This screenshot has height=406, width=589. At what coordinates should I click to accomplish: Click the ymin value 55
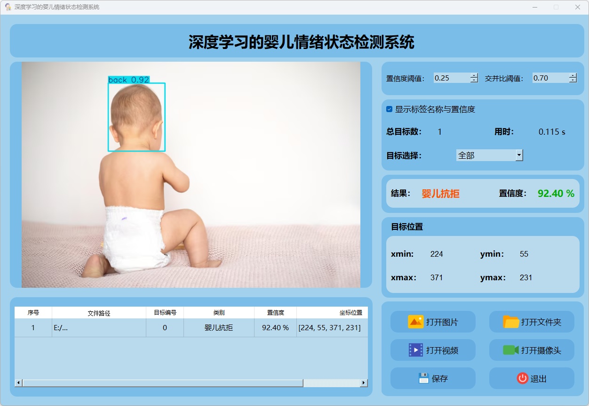coord(524,254)
